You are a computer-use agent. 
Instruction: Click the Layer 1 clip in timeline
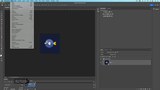click(30, 85)
